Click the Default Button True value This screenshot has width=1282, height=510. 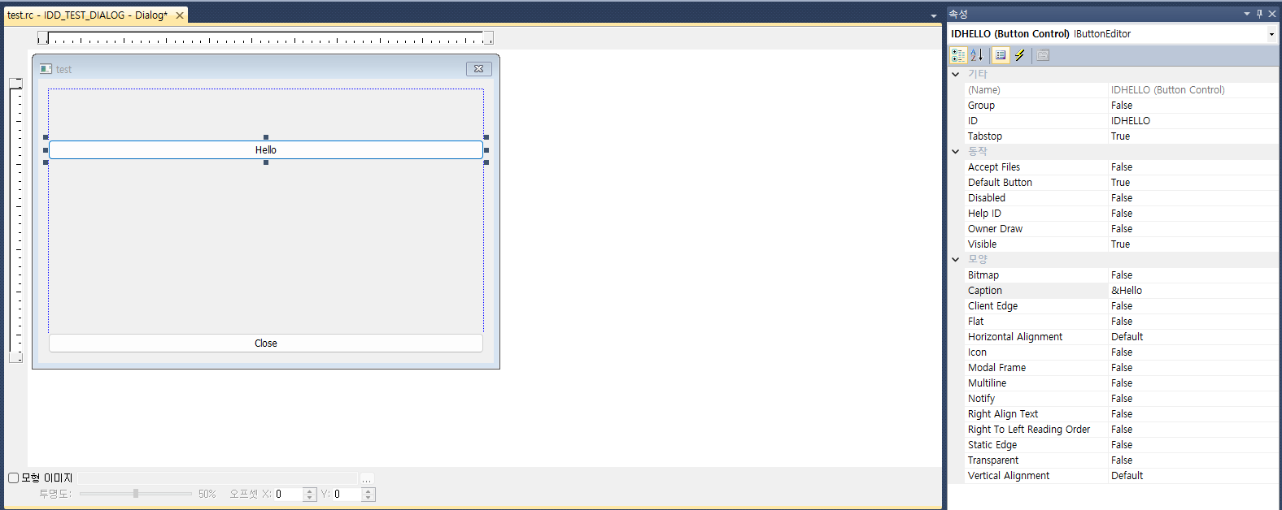coord(1120,183)
